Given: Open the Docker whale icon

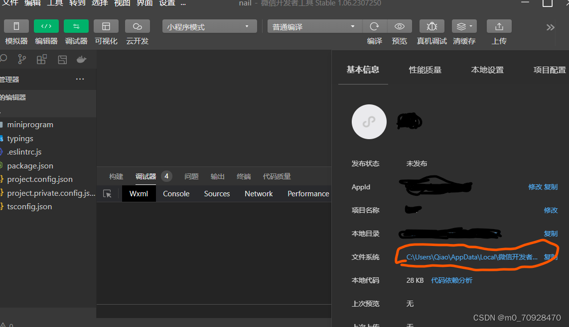Looking at the screenshot, I should pyautogui.click(x=82, y=60).
